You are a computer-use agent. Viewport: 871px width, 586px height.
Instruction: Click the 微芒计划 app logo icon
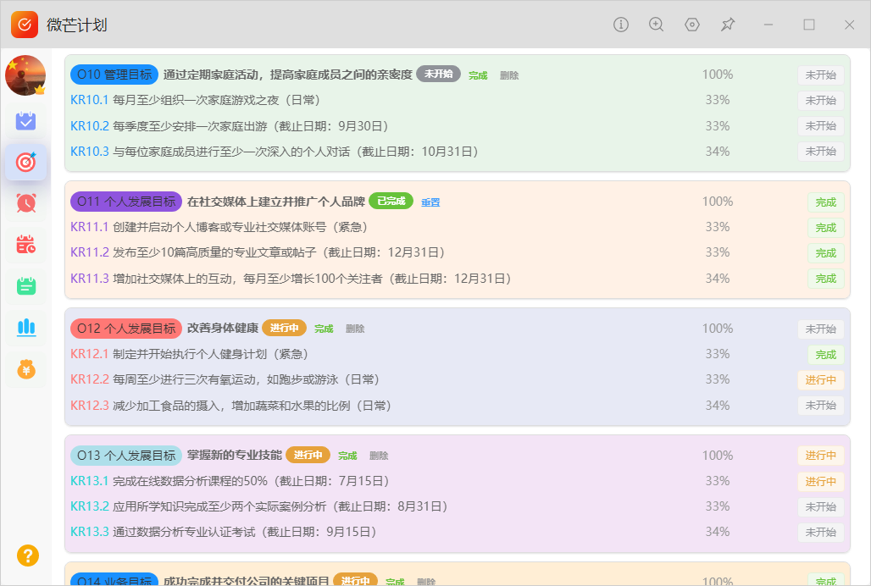tap(25, 25)
